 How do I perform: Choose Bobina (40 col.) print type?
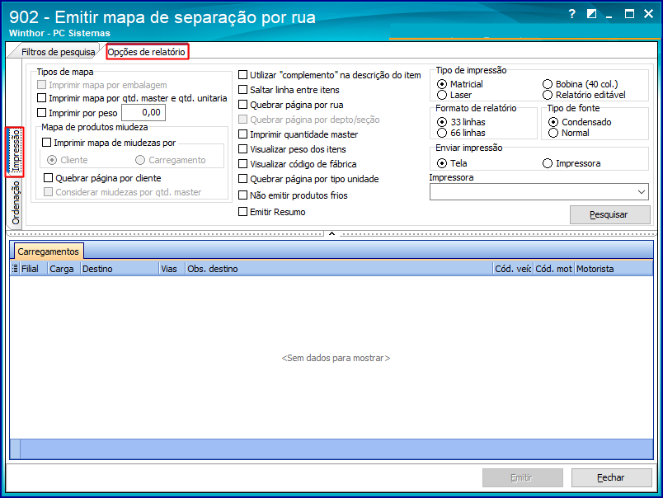[548, 84]
